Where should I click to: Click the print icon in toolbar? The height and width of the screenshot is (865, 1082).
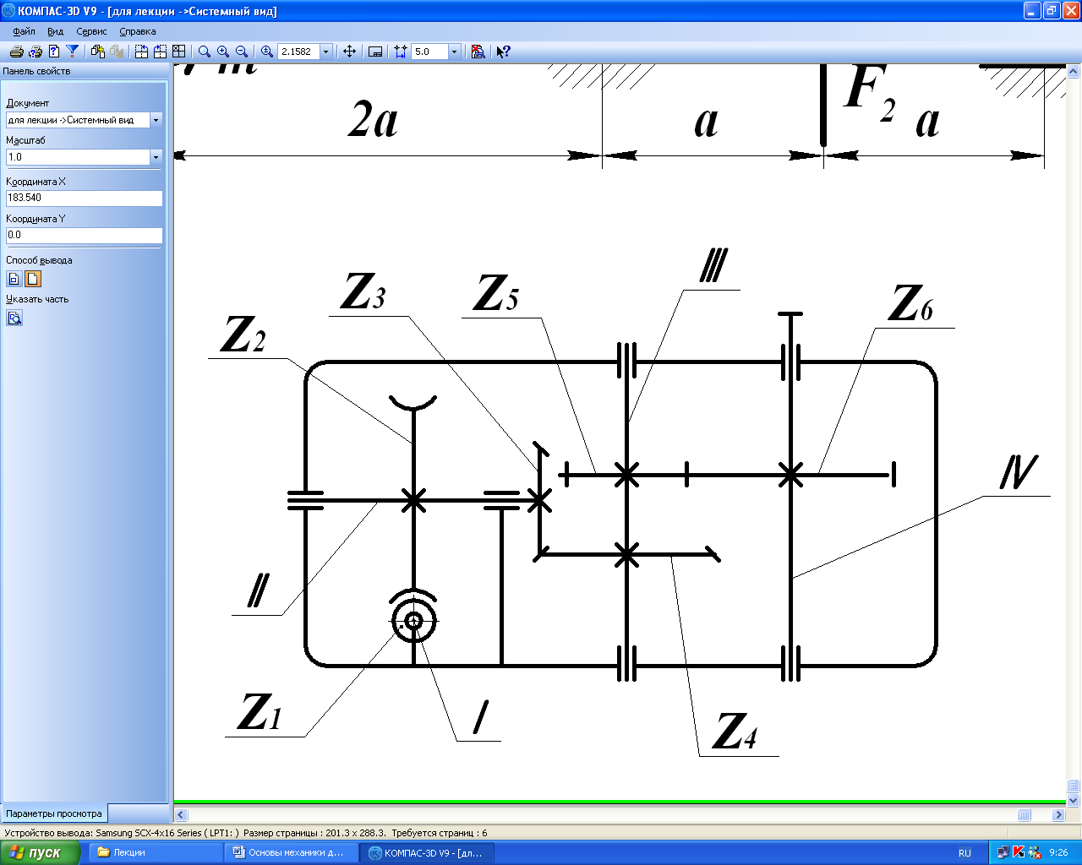point(16,52)
